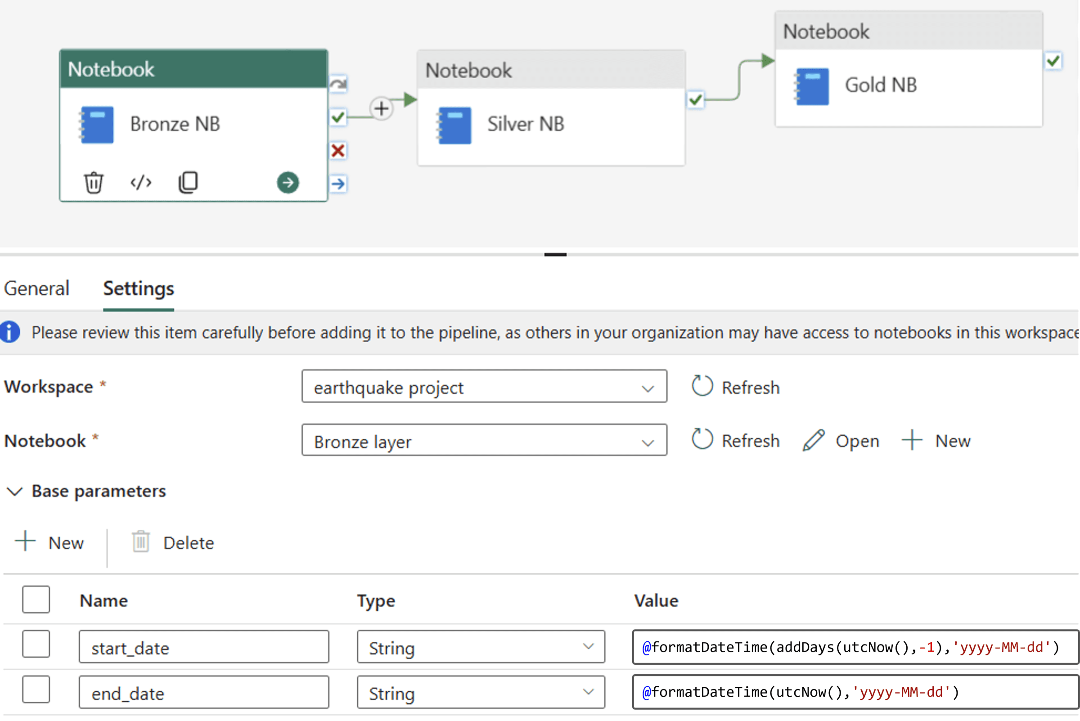1080x721 pixels.
Task: Add activity with the plus circle connector
Action: [x=382, y=109]
